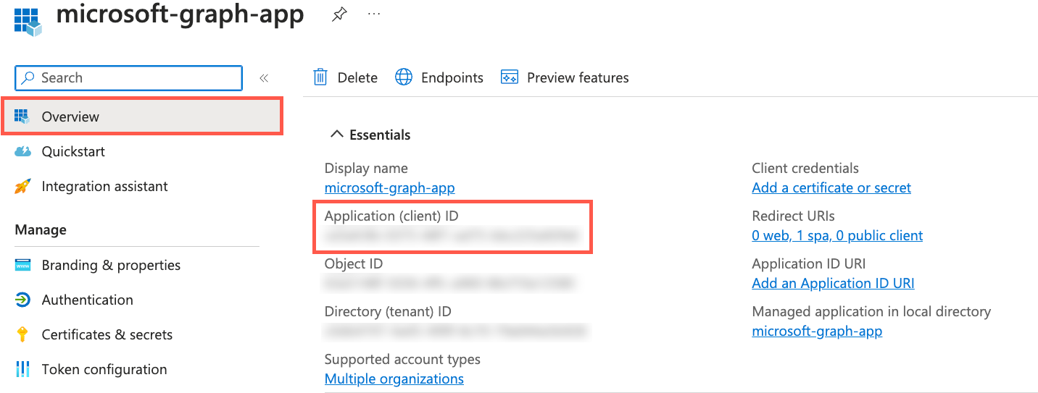This screenshot has width=1038, height=393.
Task: Click the Authentication arrow icon
Action: (x=22, y=300)
